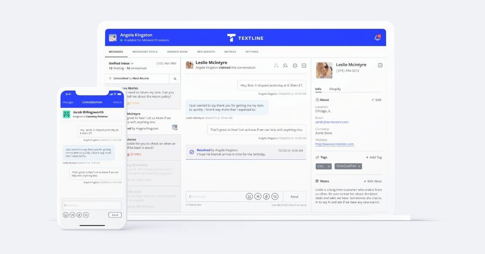Open Angela Kingston's profile avatar
Viewport: 485px width, 254px height.
click(113, 38)
